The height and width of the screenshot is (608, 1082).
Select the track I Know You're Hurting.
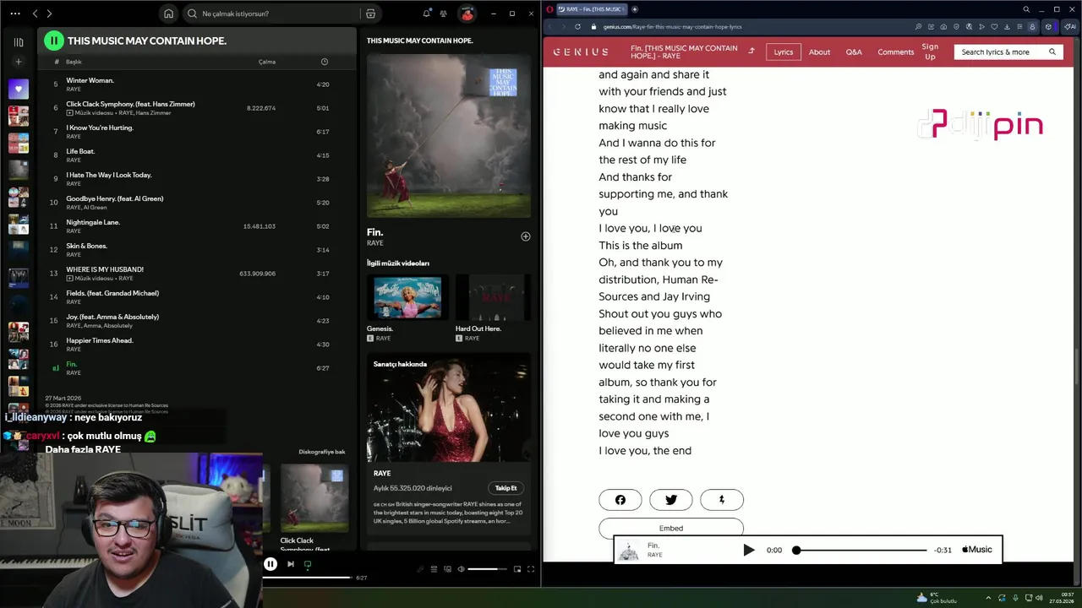point(100,128)
